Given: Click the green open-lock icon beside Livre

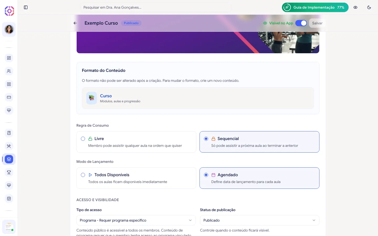Looking at the screenshot, I should coord(90,139).
